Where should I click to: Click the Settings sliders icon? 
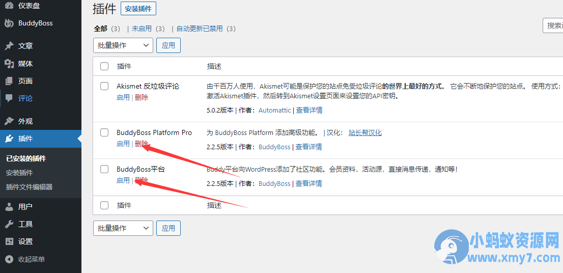[9, 241]
